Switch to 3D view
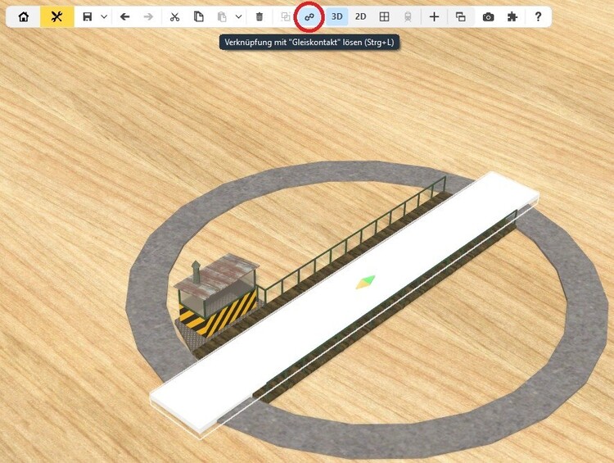Image resolution: width=614 pixels, height=463 pixels. [336, 17]
